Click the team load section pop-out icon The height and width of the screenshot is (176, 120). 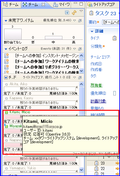coord(80,77)
